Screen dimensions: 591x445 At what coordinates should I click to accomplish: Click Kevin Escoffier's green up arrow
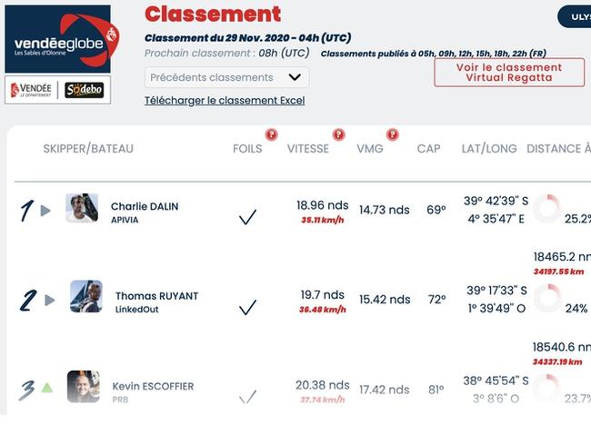(47, 388)
